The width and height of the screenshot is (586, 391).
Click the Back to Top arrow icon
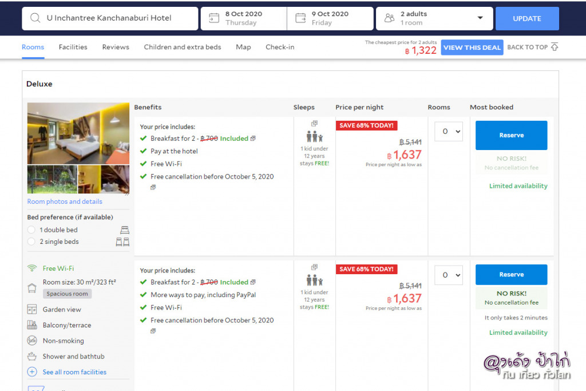(554, 47)
